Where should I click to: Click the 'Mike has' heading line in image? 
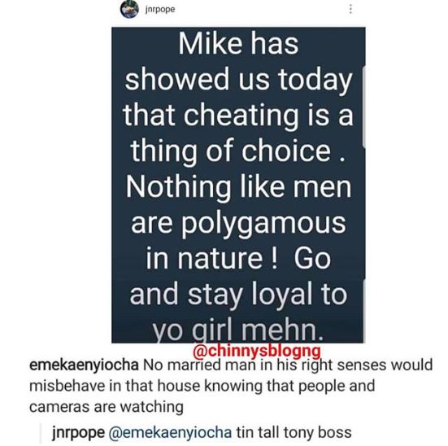(238, 44)
